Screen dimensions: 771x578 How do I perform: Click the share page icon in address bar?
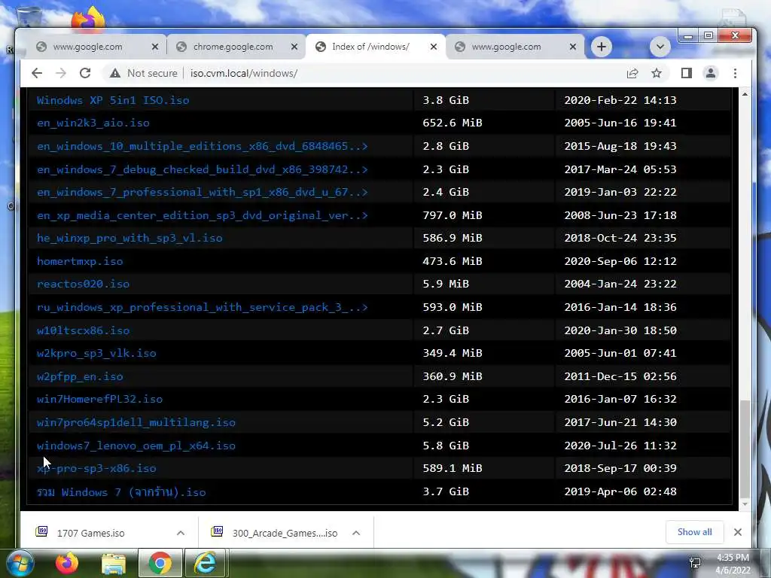pyautogui.click(x=632, y=73)
